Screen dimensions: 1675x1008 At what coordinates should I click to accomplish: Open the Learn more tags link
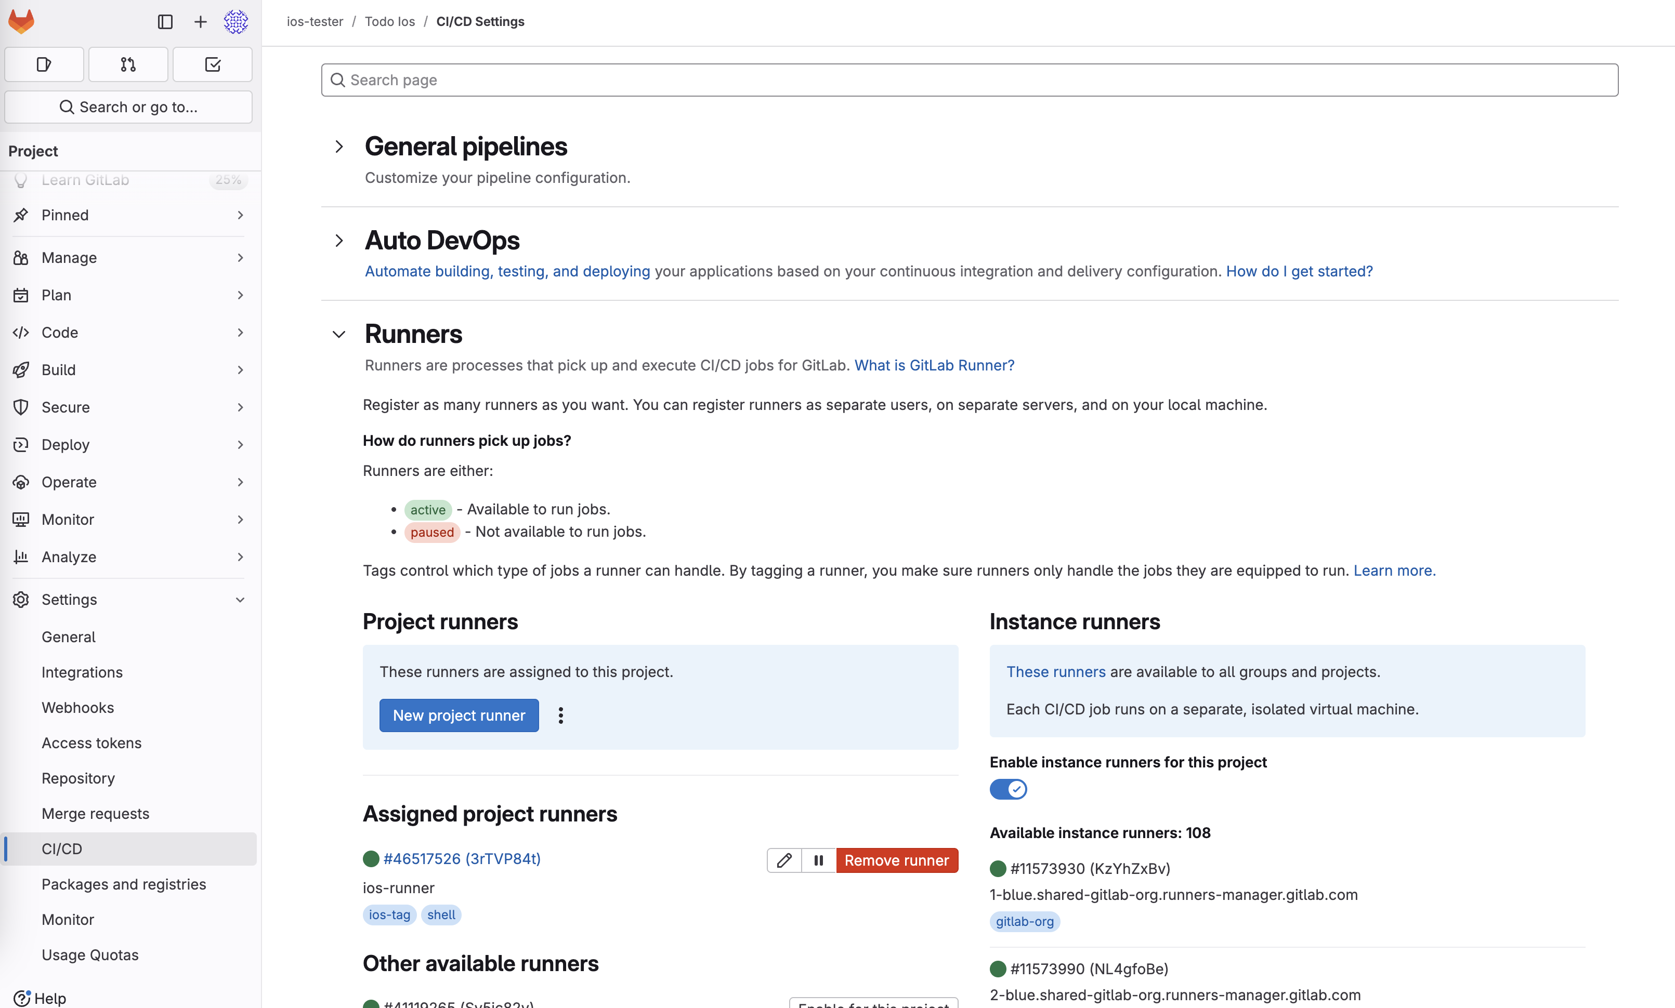(x=1394, y=570)
